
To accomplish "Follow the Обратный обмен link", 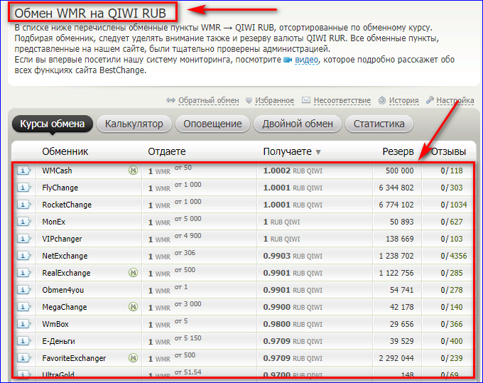I will 209,100.
